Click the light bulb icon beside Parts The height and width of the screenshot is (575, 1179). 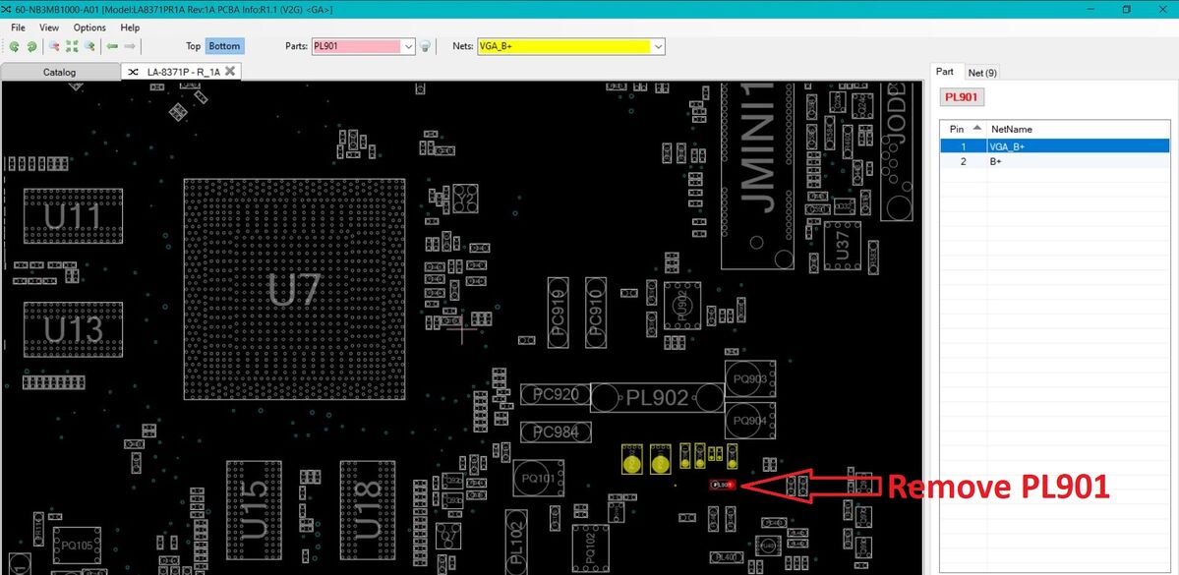(426, 46)
